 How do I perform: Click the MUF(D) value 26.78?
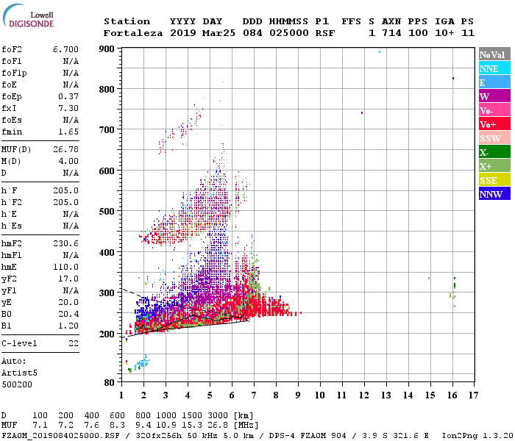pos(65,149)
